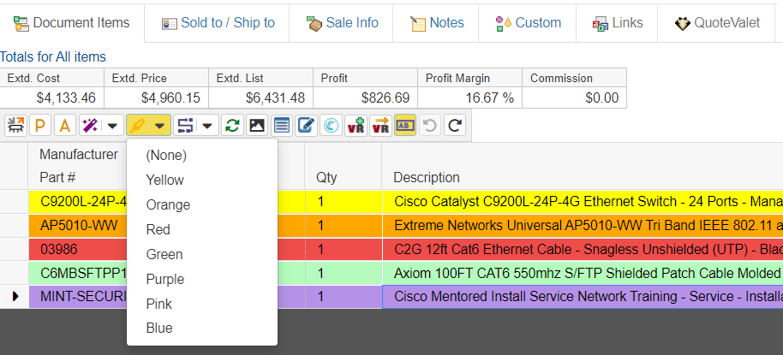Click the magic wand tool icon
This screenshot has width=783, height=355.
(x=89, y=126)
